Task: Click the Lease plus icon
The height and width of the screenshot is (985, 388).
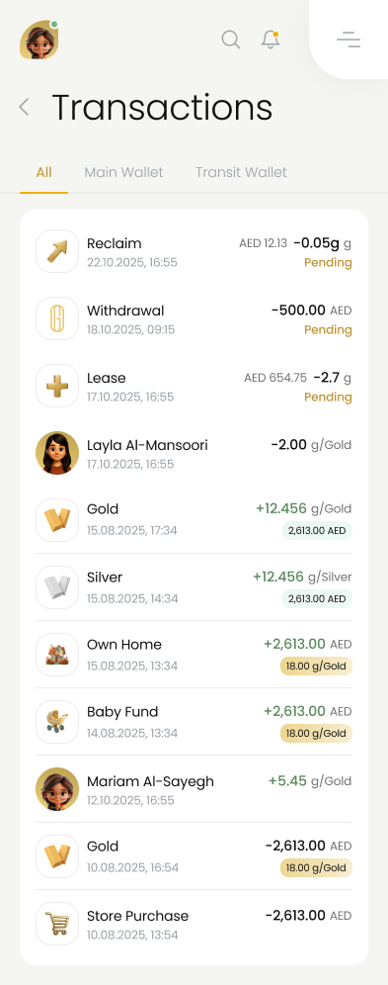Action: (x=57, y=386)
